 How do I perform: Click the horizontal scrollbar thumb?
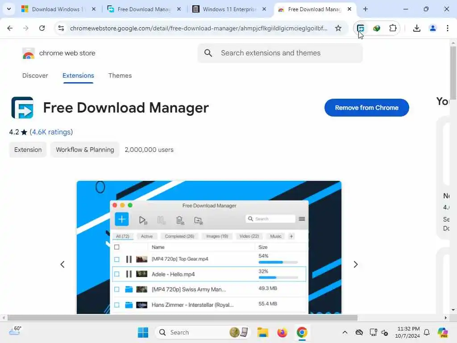[x=182, y=318]
